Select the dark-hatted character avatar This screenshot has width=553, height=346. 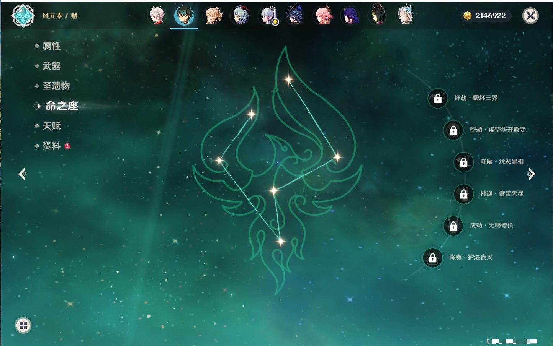click(x=295, y=16)
